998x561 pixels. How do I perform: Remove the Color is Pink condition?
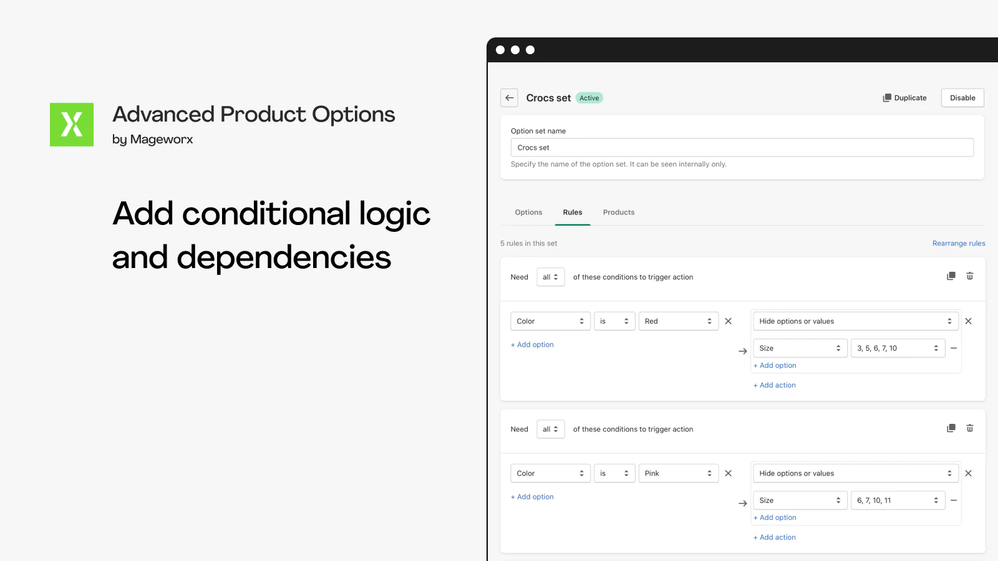pos(728,473)
